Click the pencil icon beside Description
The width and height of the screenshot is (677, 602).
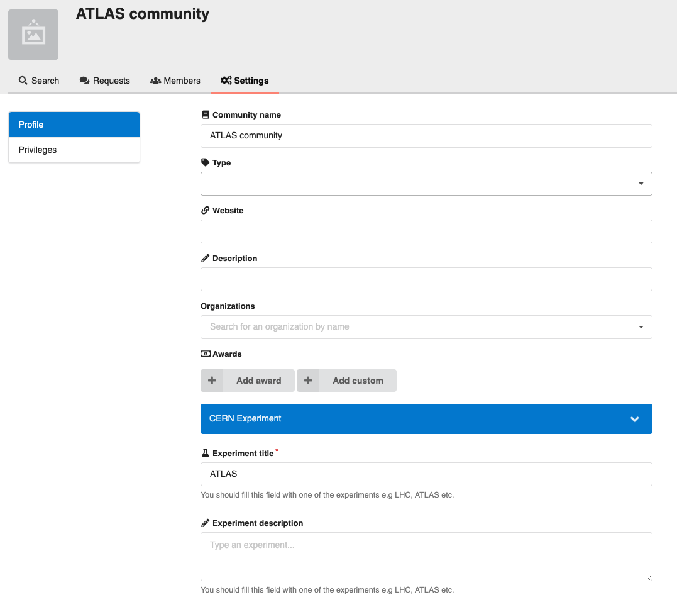click(x=205, y=258)
